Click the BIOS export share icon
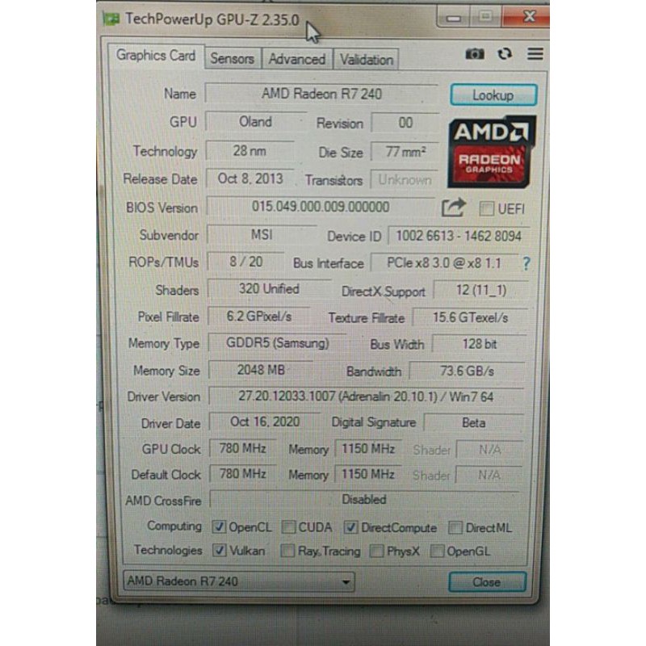646x646 pixels. (454, 208)
